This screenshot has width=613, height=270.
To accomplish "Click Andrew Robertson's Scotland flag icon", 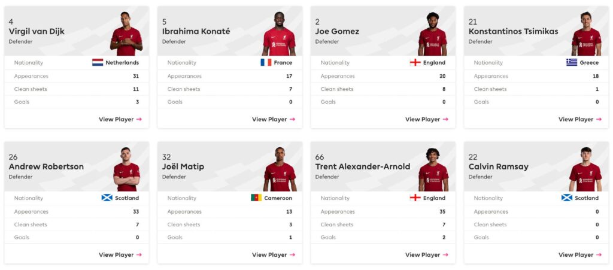I will click(107, 198).
